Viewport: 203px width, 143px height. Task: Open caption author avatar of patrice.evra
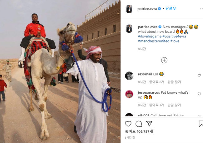pos(129,28)
